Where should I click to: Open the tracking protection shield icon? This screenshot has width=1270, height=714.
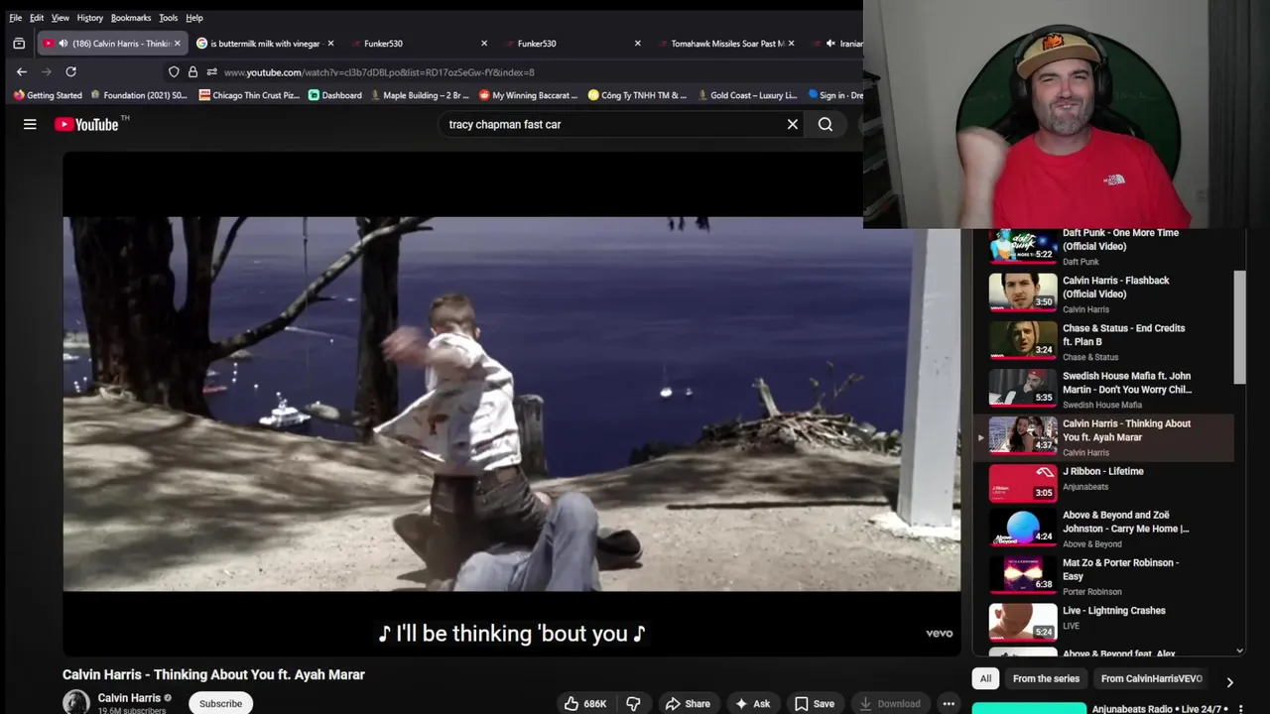(x=174, y=71)
